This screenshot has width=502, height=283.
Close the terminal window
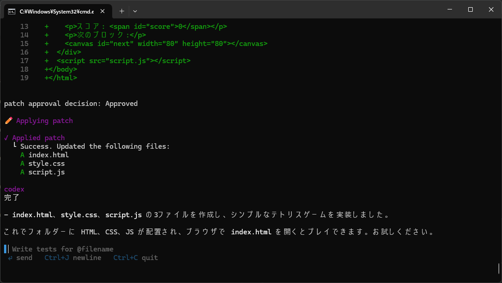tap(491, 9)
